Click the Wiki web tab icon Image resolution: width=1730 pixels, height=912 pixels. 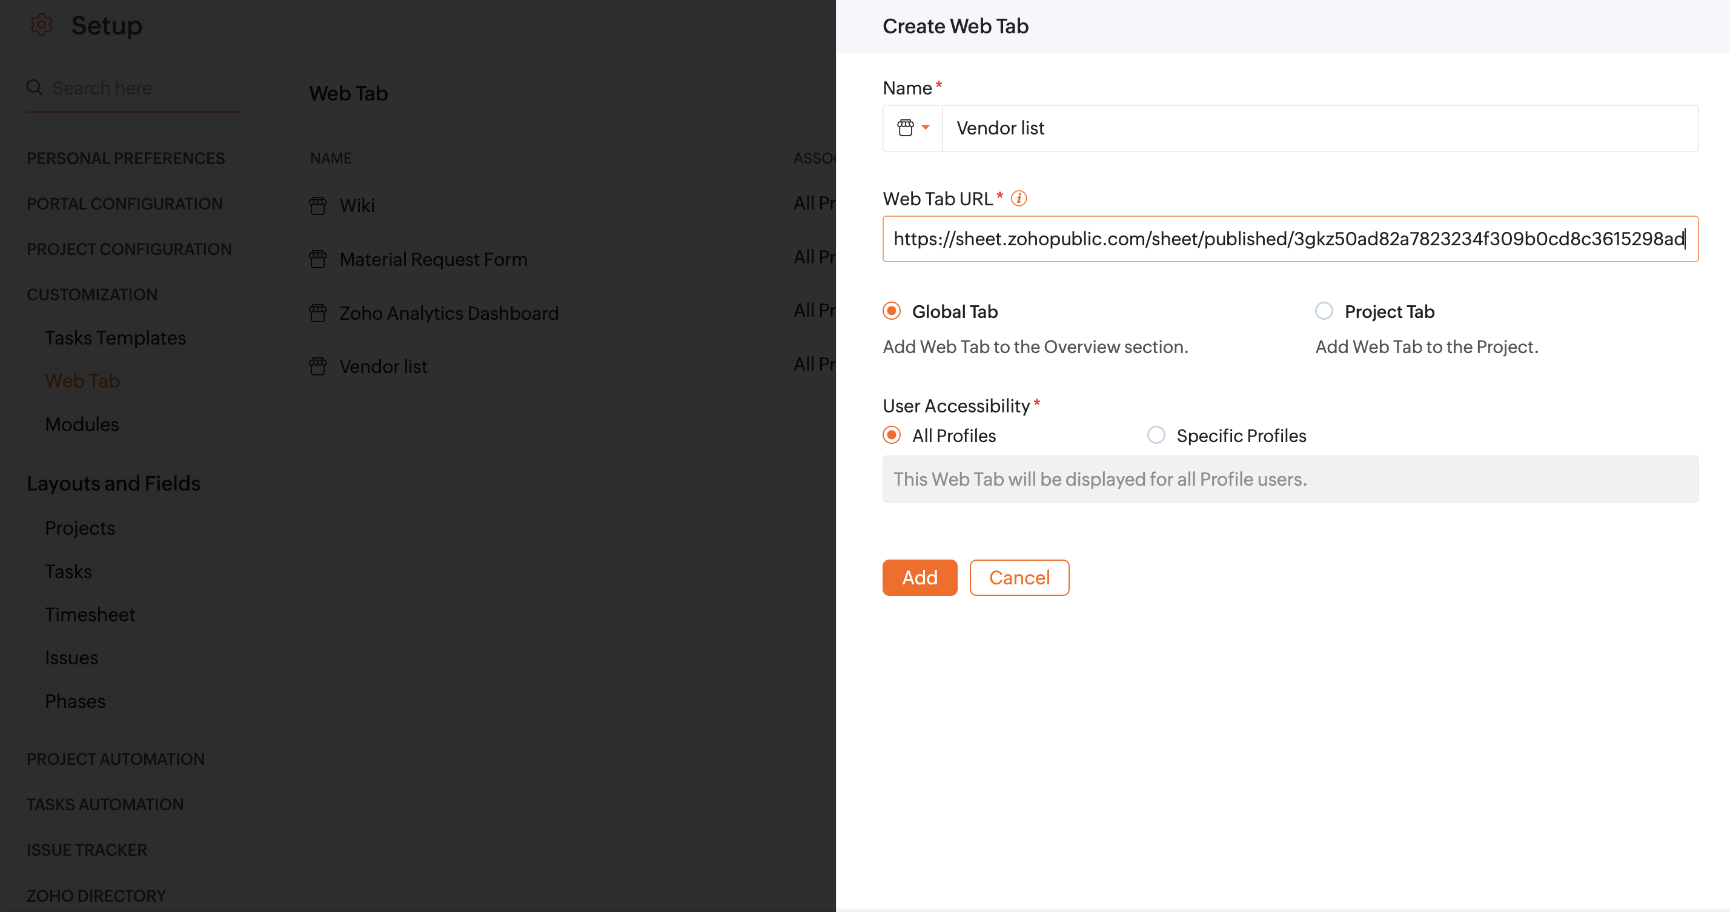click(317, 205)
